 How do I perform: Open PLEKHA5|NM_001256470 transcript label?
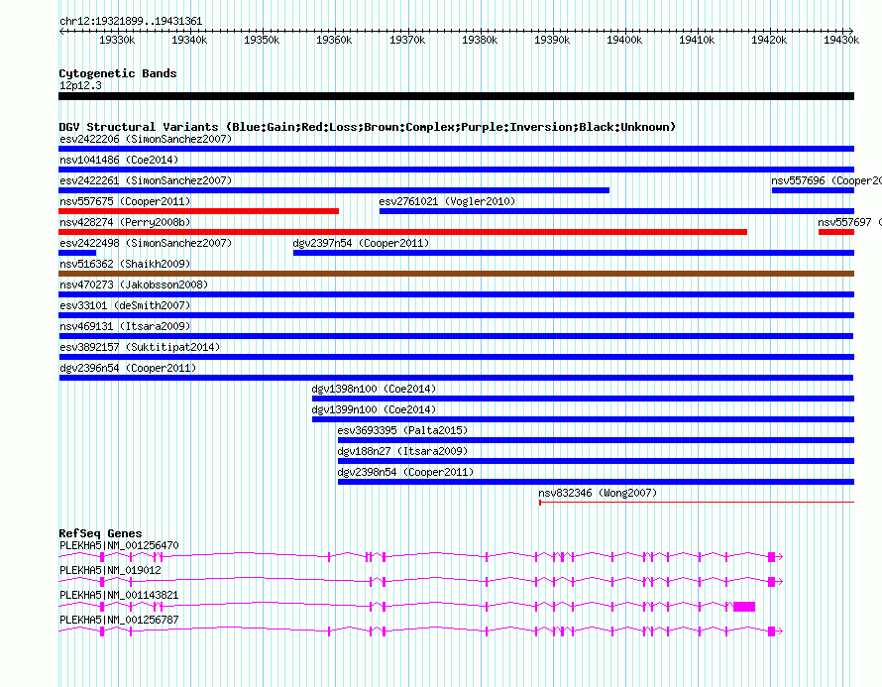pyautogui.click(x=119, y=546)
